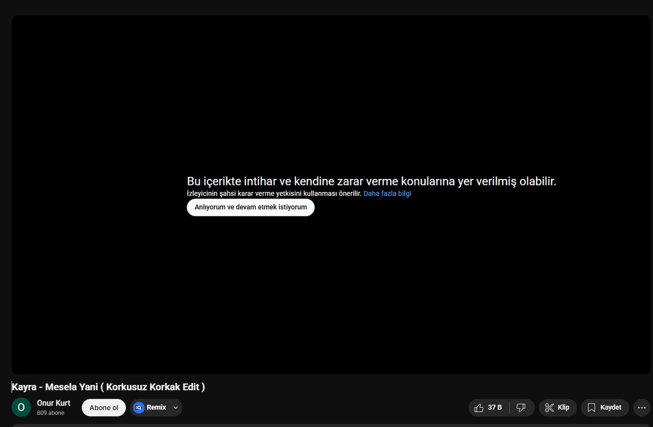The width and height of the screenshot is (653, 427).
Task: Click the suicide content warning headline text
Action: (372, 181)
